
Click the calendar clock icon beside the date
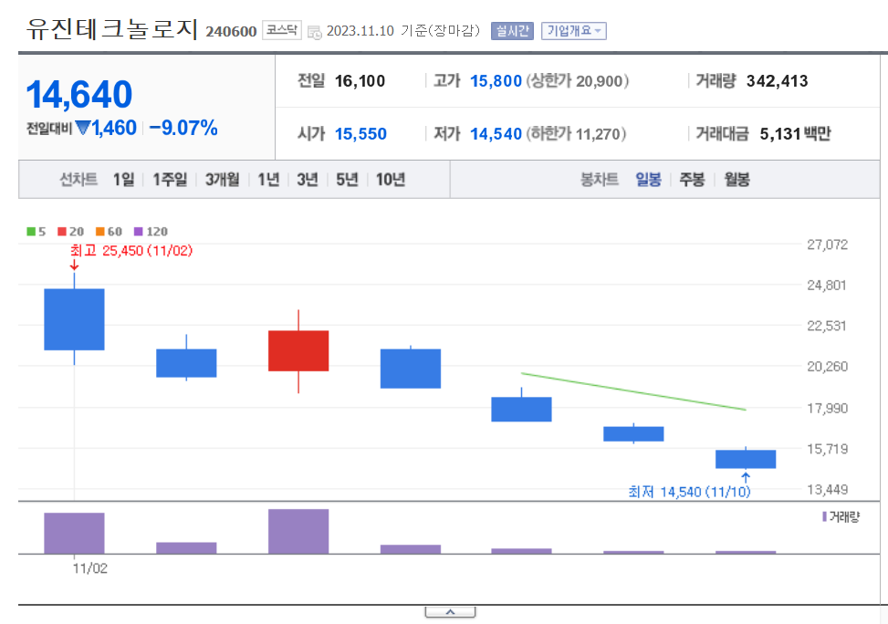(x=314, y=32)
